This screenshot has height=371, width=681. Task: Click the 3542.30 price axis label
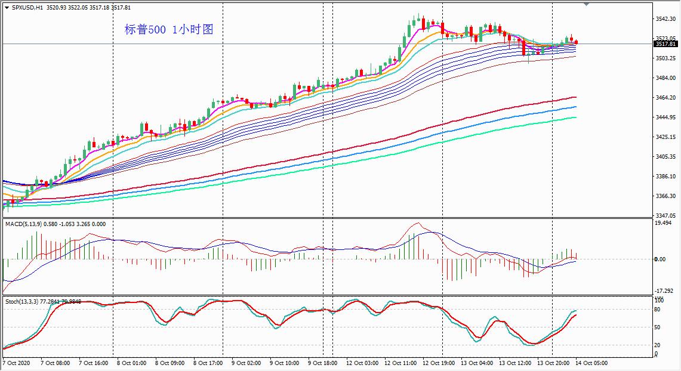point(665,19)
